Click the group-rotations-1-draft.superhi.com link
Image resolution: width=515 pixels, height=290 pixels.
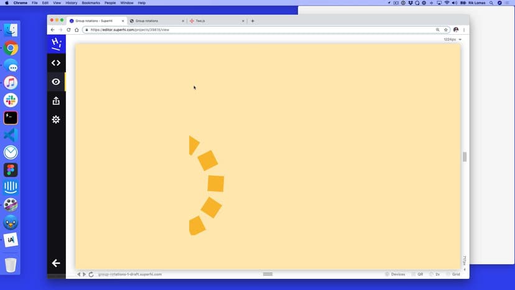(x=130, y=274)
